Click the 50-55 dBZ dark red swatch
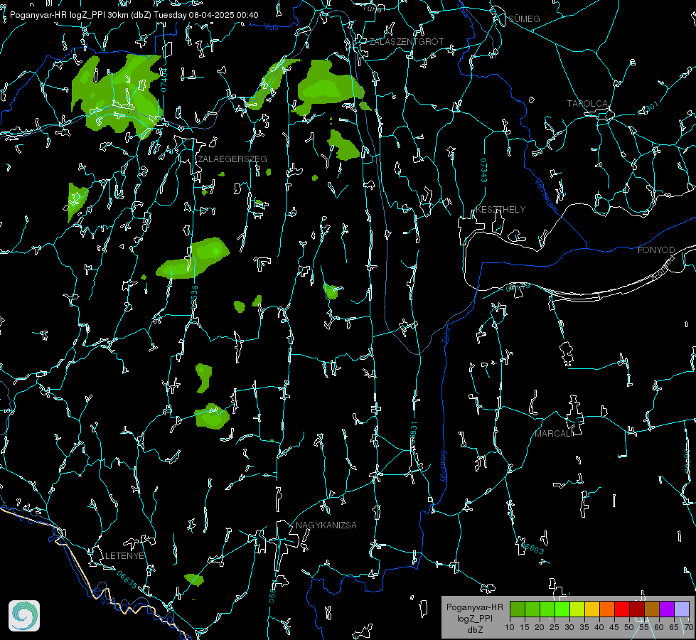The height and width of the screenshot is (640, 696). point(637,609)
